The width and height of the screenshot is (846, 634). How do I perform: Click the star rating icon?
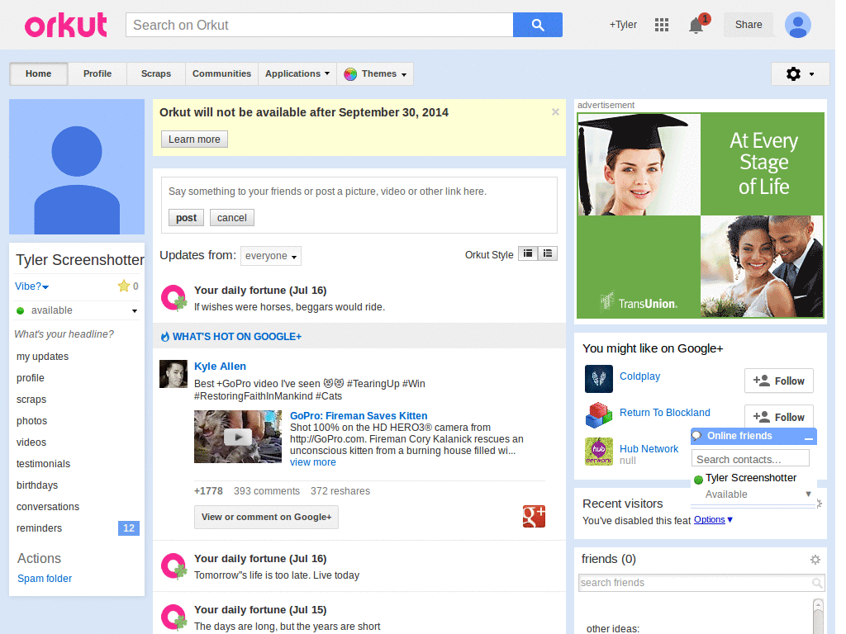point(124,286)
